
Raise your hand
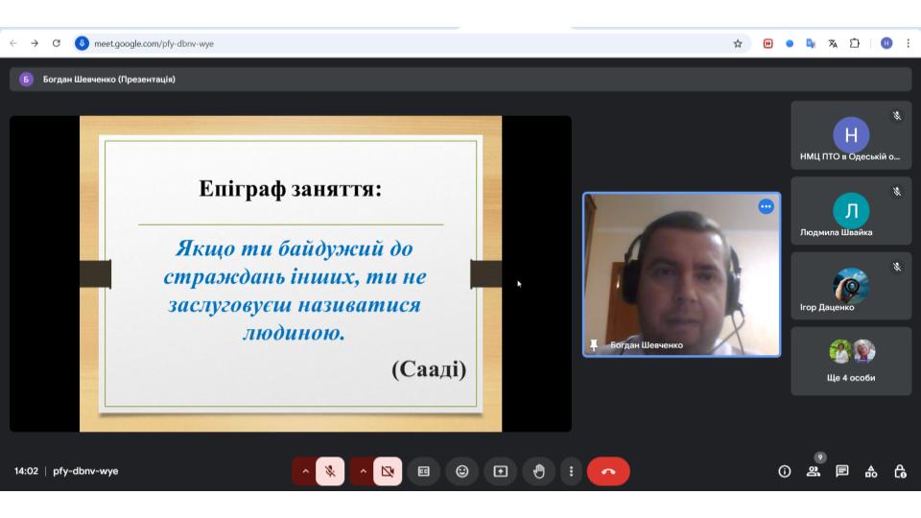[x=539, y=471]
